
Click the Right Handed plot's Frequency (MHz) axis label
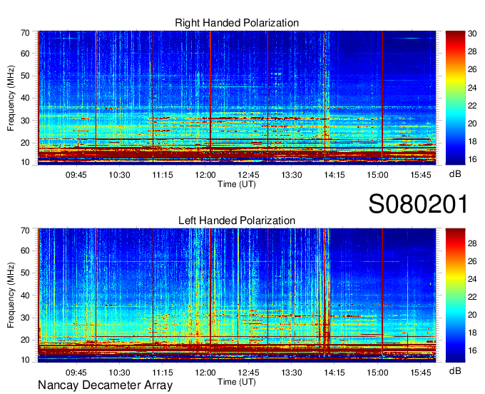(x=11, y=98)
